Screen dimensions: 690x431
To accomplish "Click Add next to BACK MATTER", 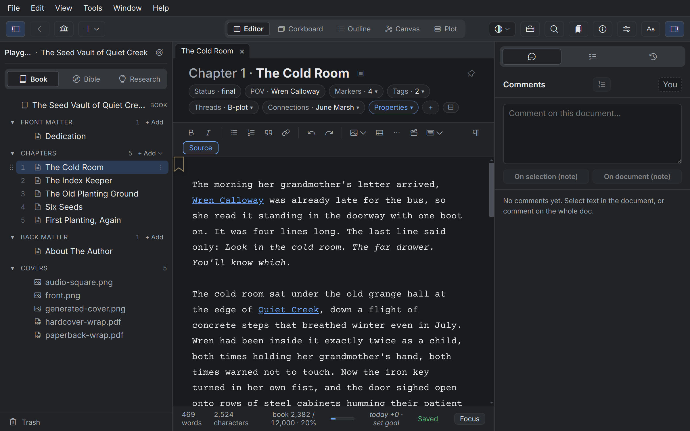I will [x=154, y=237].
